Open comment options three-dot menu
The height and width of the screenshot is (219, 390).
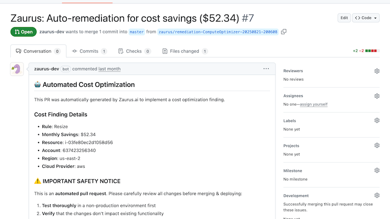click(266, 69)
